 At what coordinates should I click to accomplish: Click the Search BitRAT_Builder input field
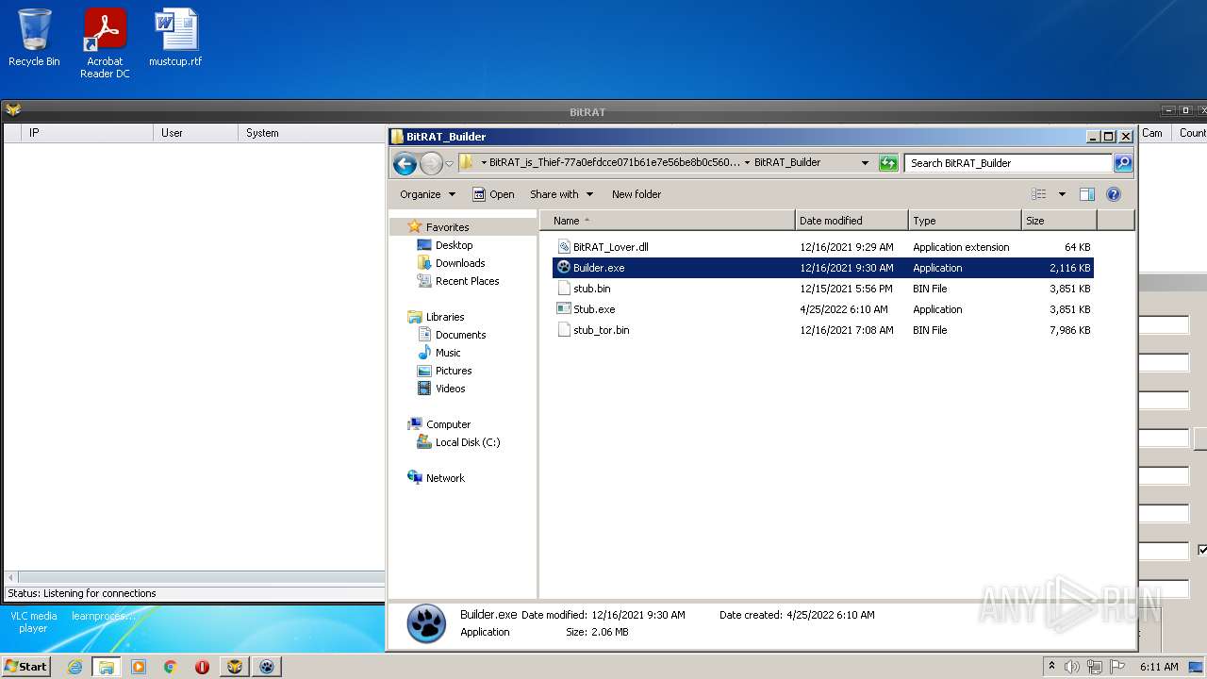(x=1009, y=163)
